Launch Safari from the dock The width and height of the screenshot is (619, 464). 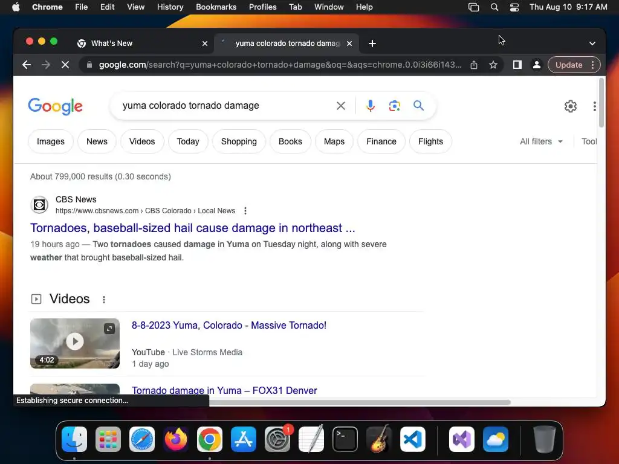point(142,439)
